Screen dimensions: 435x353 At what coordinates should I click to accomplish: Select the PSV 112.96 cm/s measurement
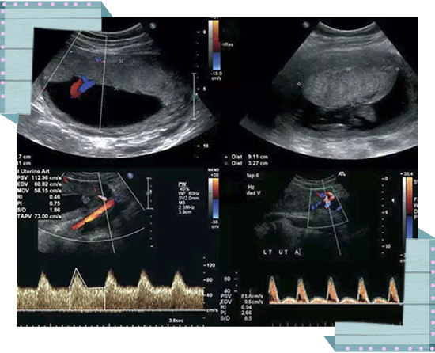pos(40,177)
